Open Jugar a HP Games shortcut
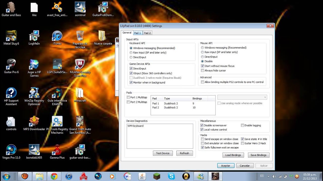This screenshot has width=323, height=181. 34,68
